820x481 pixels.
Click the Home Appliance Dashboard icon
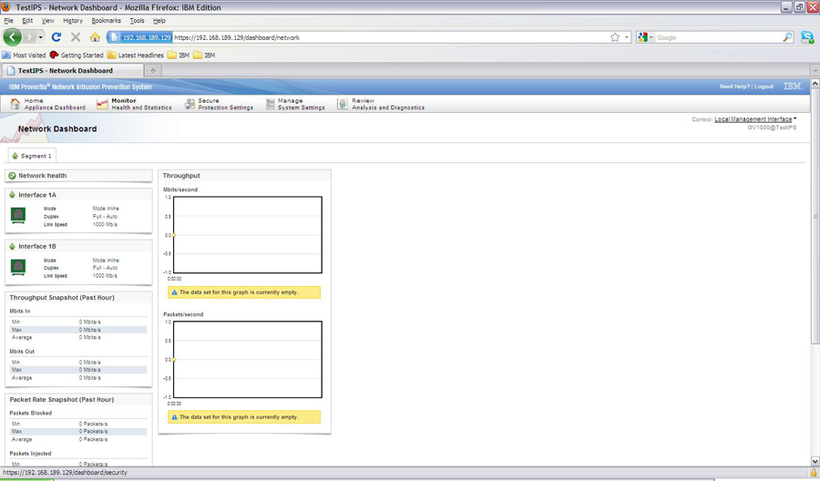click(15, 104)
